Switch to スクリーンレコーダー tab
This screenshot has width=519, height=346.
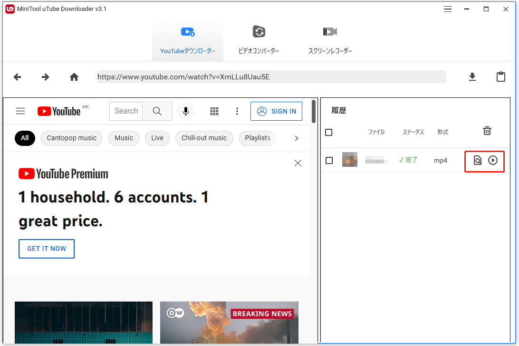tap(330, 40)
